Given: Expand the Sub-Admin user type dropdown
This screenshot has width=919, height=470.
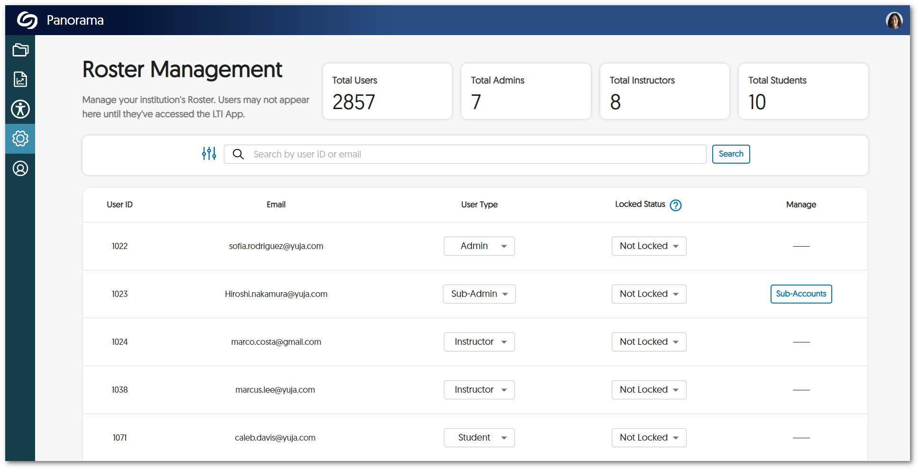Looking at the screenshot, I should pos(479,294).
